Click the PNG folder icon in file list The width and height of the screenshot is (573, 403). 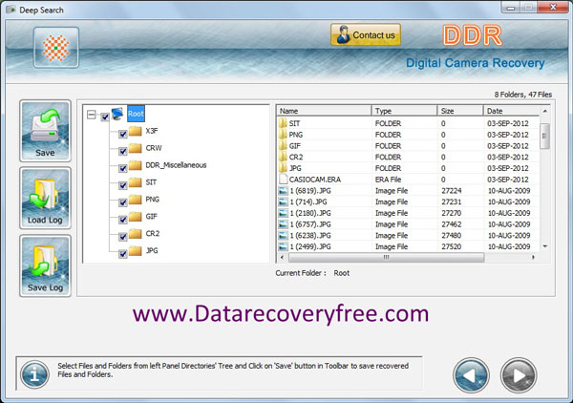point(283,135)
